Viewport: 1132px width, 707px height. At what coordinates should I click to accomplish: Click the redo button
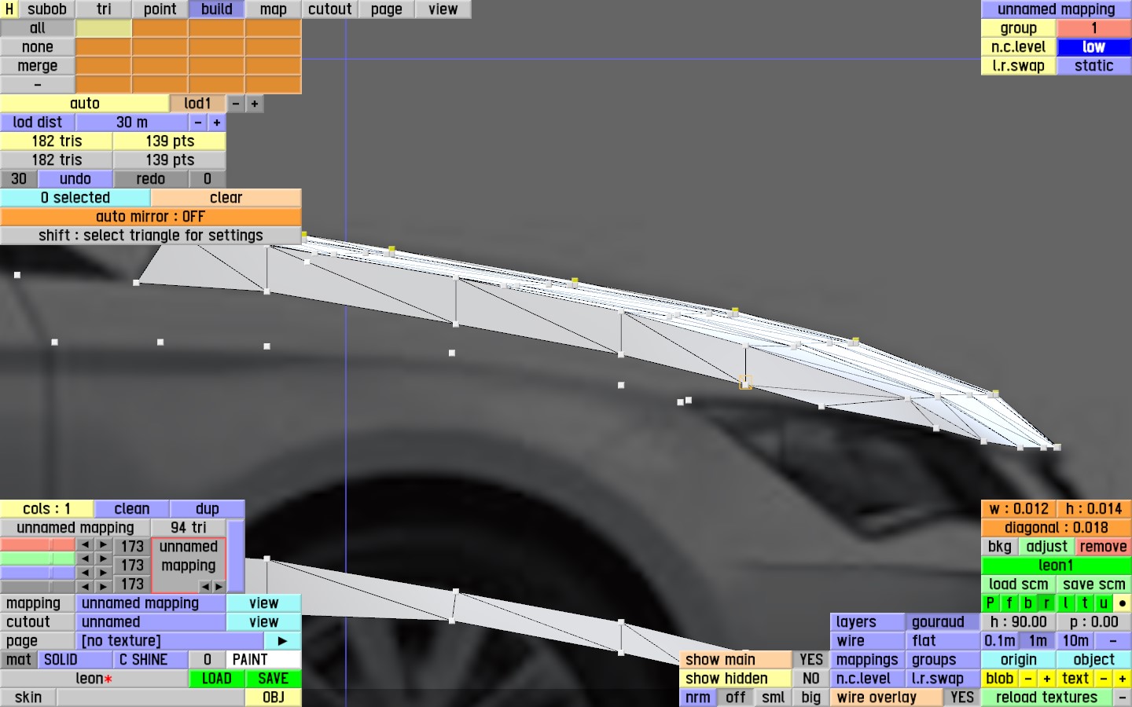point(151,179)
